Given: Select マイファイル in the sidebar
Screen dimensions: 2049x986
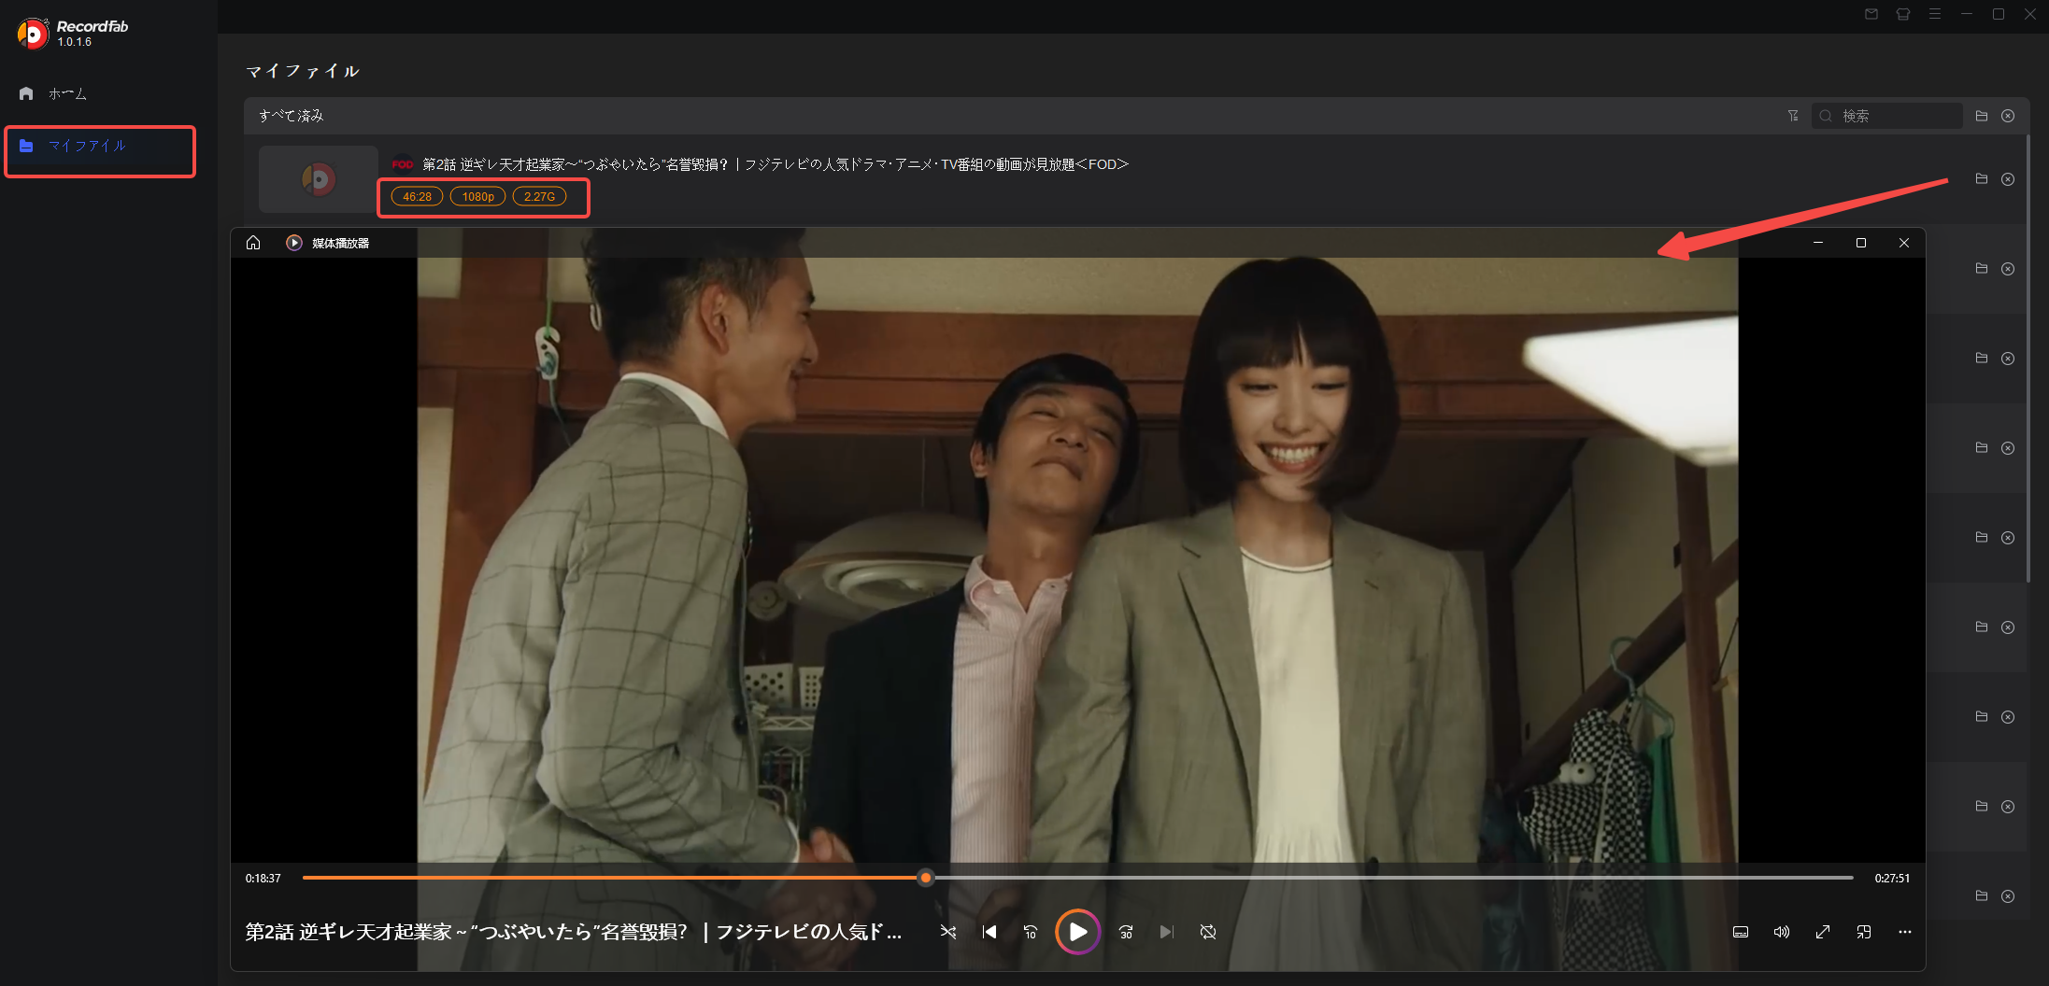Looking at the screenshot, I should point(100,147).
